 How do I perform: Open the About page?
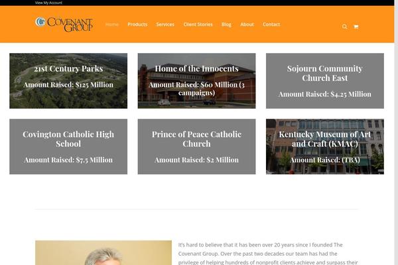coord(247,25)
